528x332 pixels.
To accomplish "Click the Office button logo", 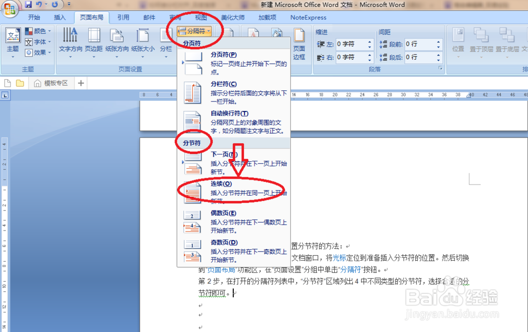I will pos(10,8).
